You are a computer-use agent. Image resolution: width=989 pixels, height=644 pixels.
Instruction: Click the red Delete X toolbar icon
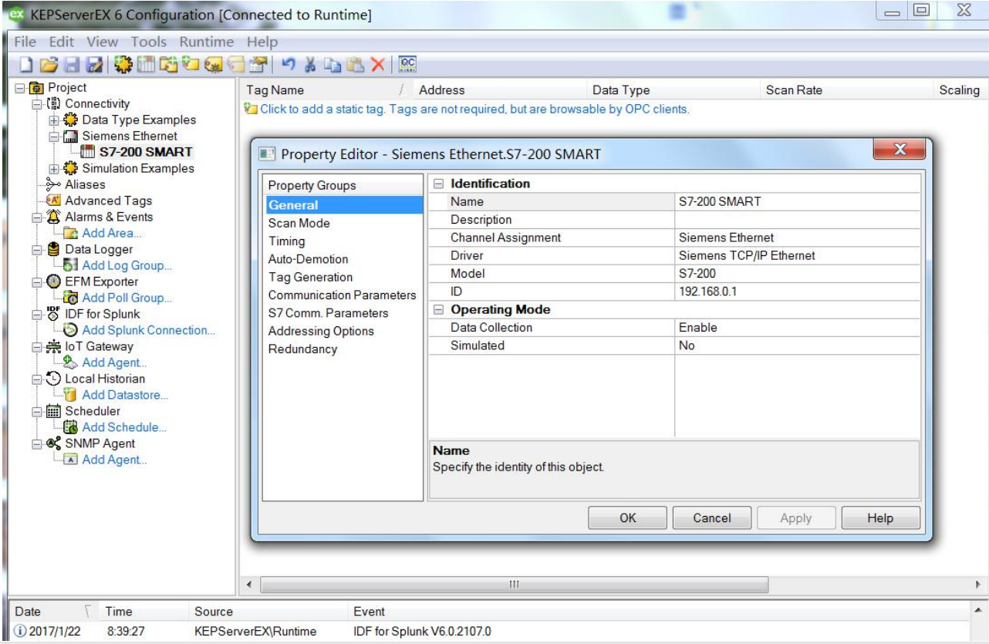click(377, 65)
